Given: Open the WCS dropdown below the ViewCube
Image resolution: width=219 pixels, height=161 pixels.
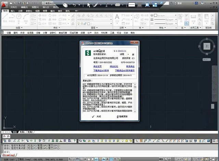Looking at the screenshot, I should point(206,59).
